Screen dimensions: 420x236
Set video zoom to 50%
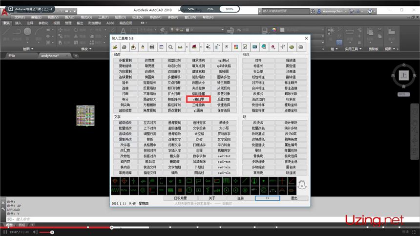(191, 9)
